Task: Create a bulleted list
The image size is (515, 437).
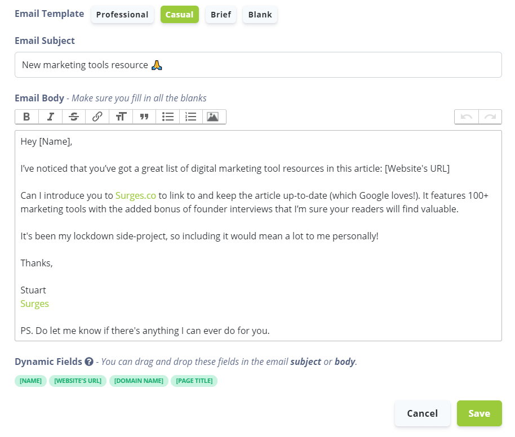Action: click(167, 117)
